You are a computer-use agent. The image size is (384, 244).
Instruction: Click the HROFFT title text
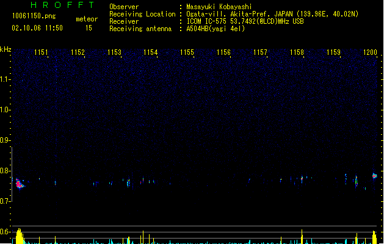(62, 5)
